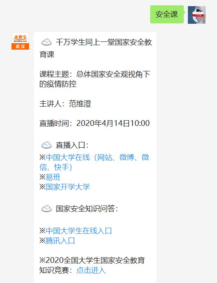Image resolution: width=217 pixels, height=283 pixels.
Task: Open 中国大学生在线入口 quiz link
Action: pyautogui.click(x=79, y=231)
